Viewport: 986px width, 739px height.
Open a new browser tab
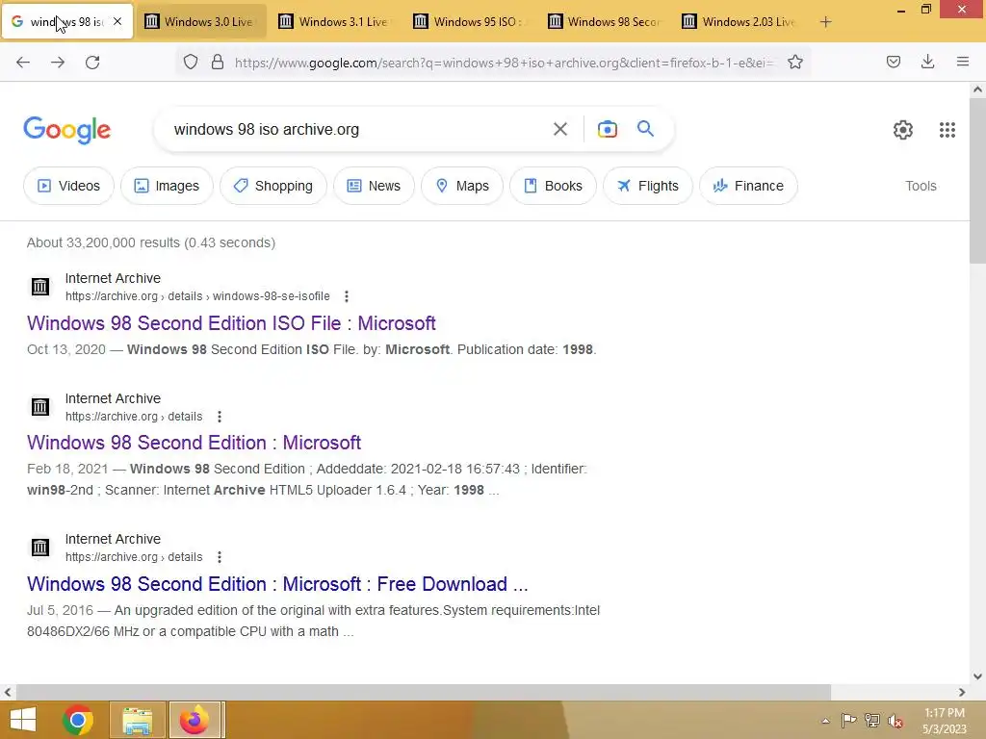[x=825, y=22]
